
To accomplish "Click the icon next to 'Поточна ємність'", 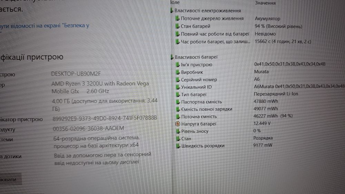I will (178, 116).
